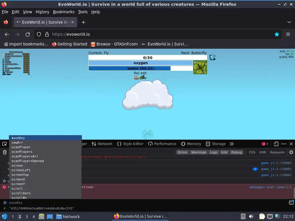Image resolution: width=295 pixels, height=221 pixels.
Task: Open the tracking protection shield icon
Action: 39,34
